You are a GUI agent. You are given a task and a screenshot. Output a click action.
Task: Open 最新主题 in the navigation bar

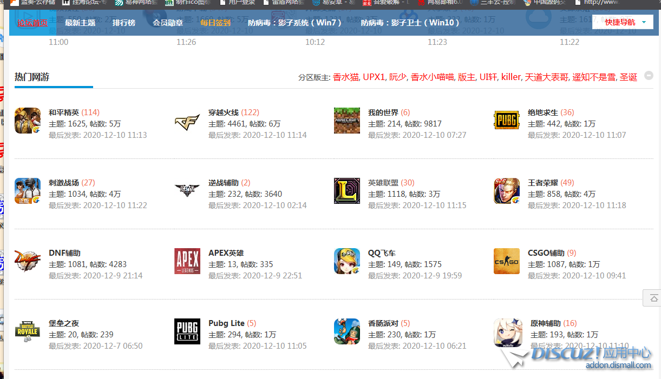point(80,23)
